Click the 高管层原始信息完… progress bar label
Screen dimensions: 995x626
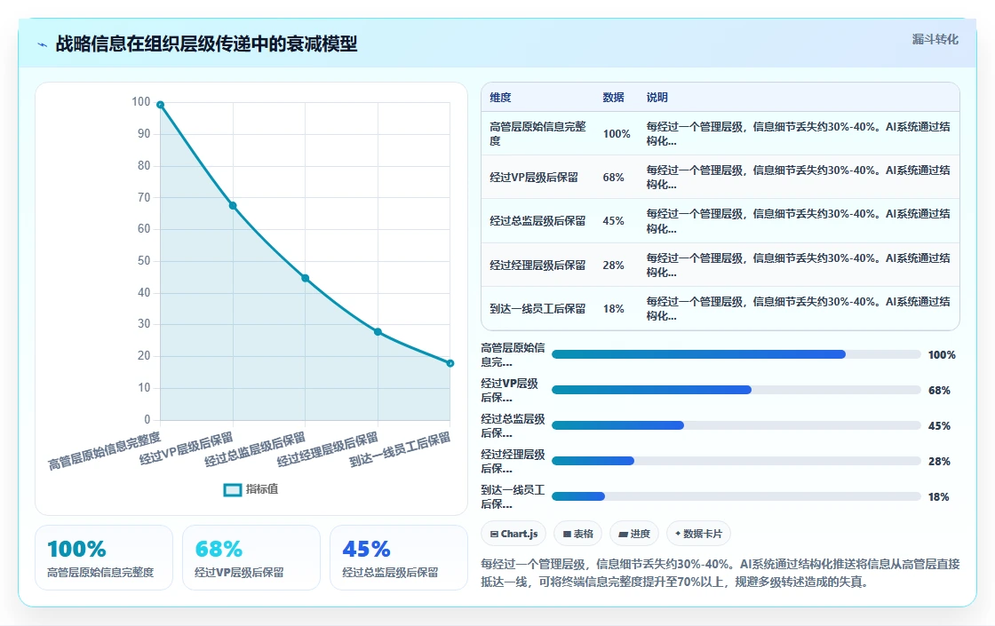tap(513, 354)
